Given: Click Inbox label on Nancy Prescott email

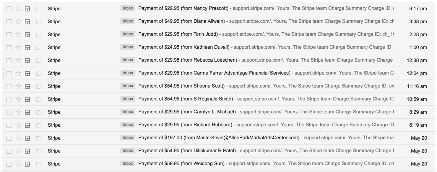Looking at the screenshot, I should click(128, 8).
